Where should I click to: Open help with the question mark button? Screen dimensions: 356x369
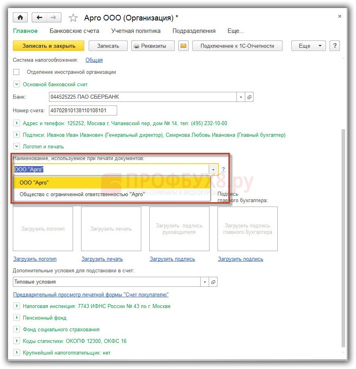click(334, 46)
